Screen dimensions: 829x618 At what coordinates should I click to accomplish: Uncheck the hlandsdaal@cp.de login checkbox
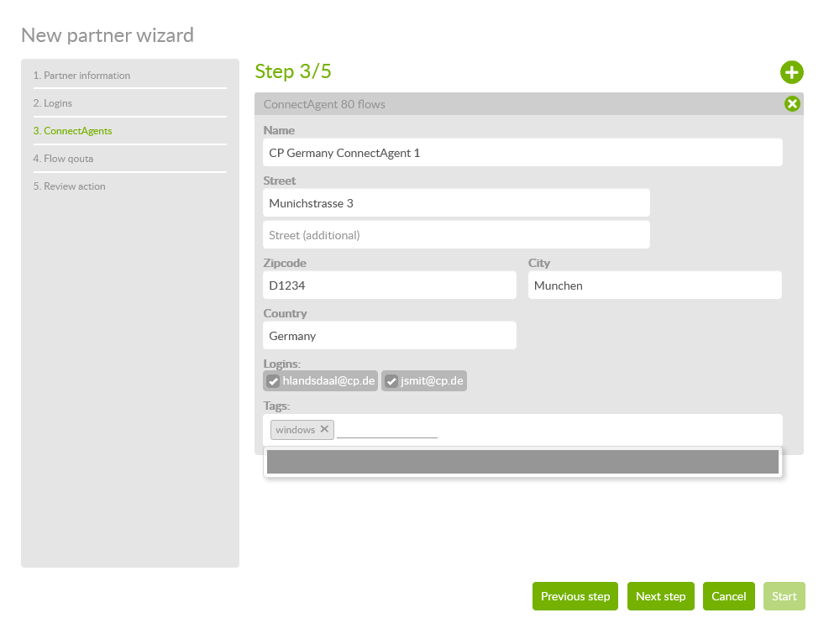point(273,382)
